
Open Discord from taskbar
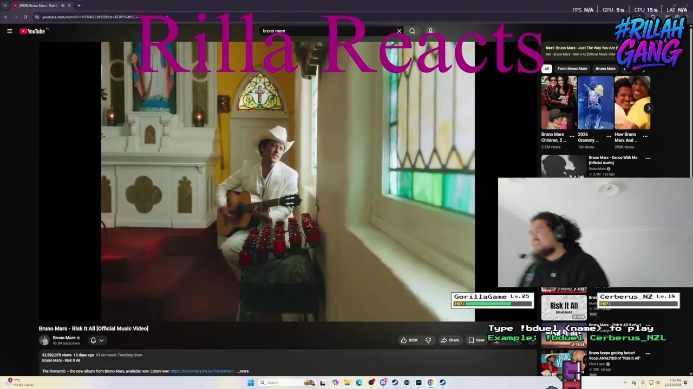point(383,383)
